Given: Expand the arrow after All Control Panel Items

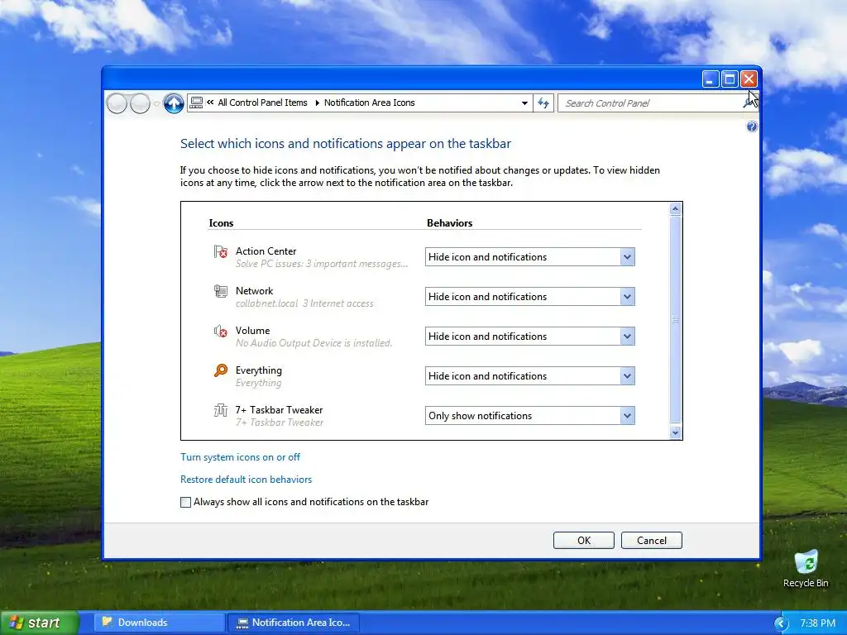Looking at the screenshot, I should pyautogui.click(x=317, y=103).
